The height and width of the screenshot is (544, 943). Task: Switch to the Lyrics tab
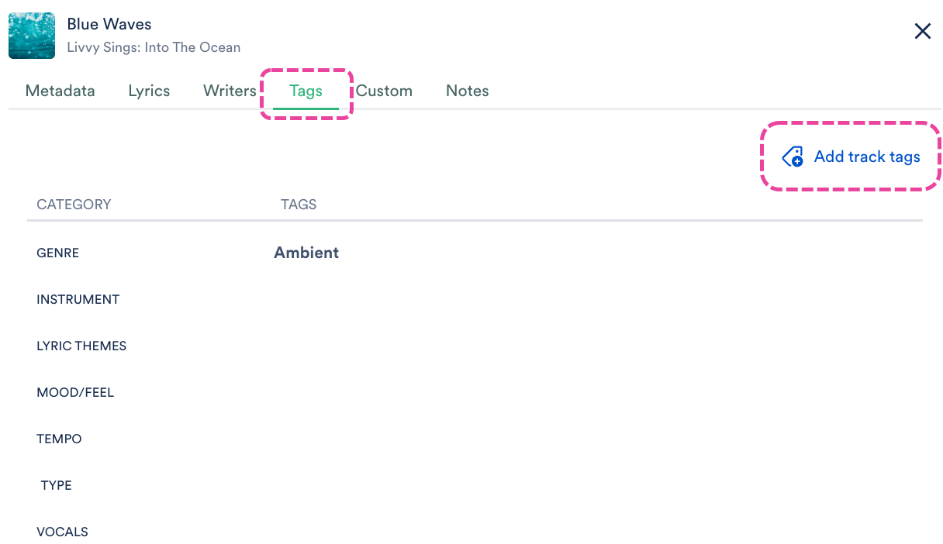(149, 91)
